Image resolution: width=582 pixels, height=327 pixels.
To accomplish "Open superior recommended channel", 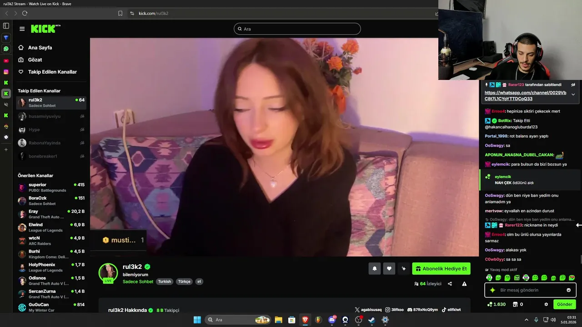I will tap(51, 188).
